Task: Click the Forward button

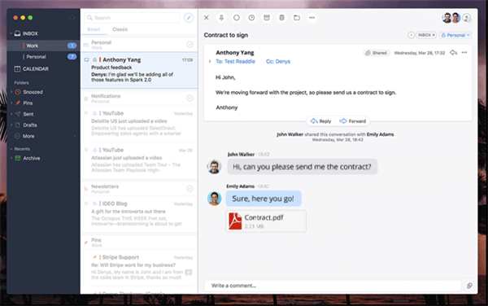Action: coord(353,121)
